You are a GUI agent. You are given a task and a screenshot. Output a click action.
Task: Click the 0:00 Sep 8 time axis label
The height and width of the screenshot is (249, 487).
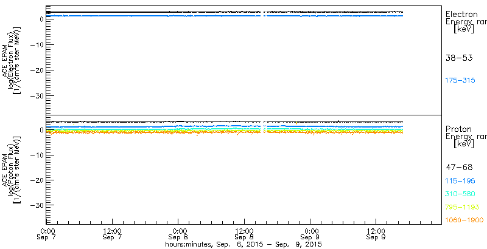(x=180, y=234)
